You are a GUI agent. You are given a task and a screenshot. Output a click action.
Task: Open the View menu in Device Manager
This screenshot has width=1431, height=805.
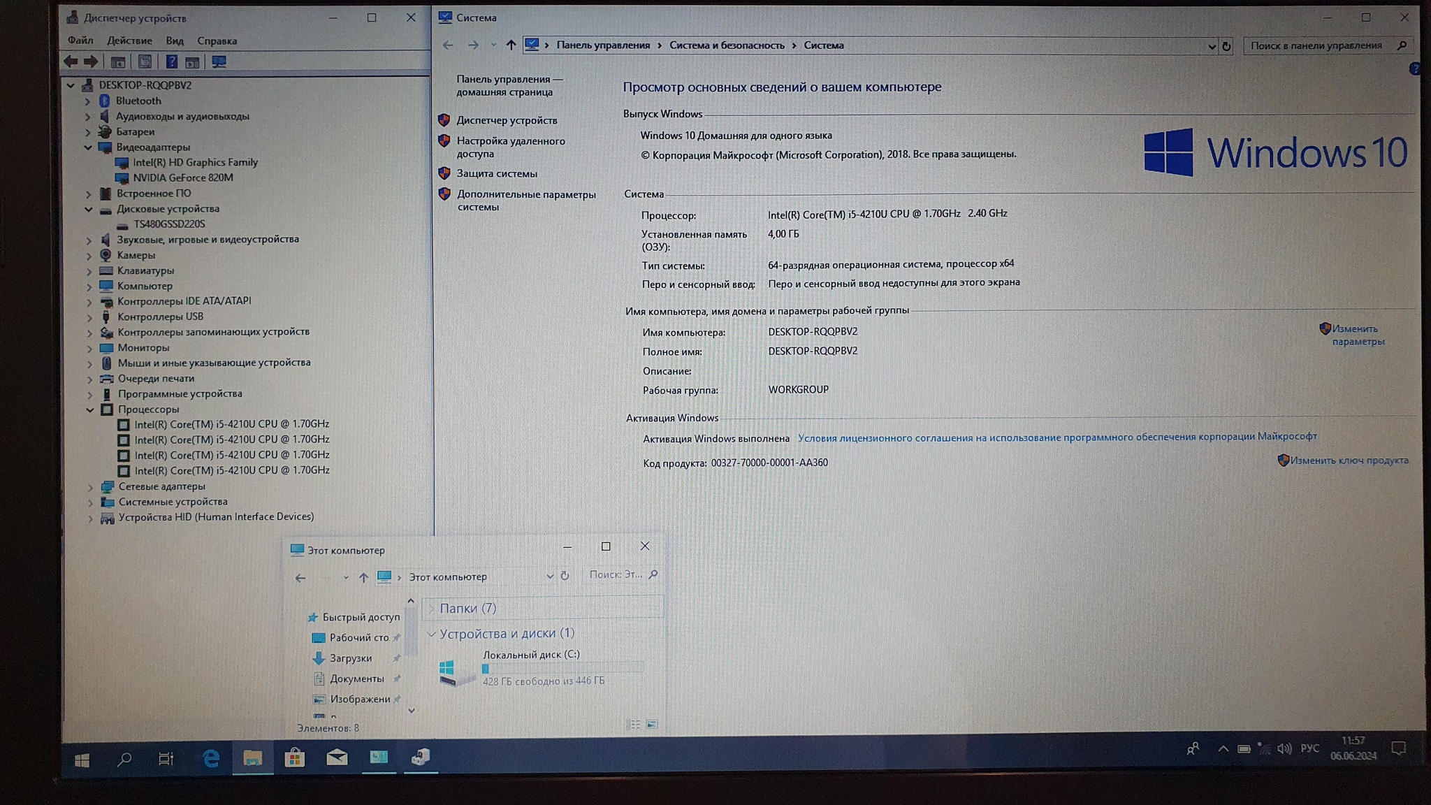[x=175, y=41]
